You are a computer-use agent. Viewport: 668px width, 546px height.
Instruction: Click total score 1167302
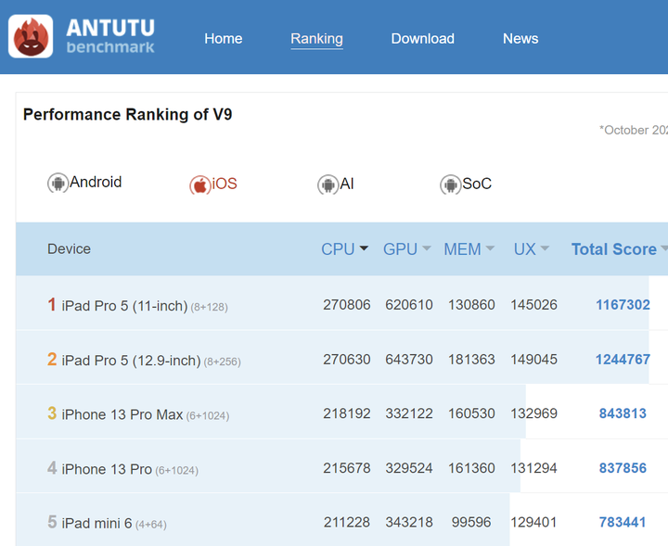tap(623, 305)
